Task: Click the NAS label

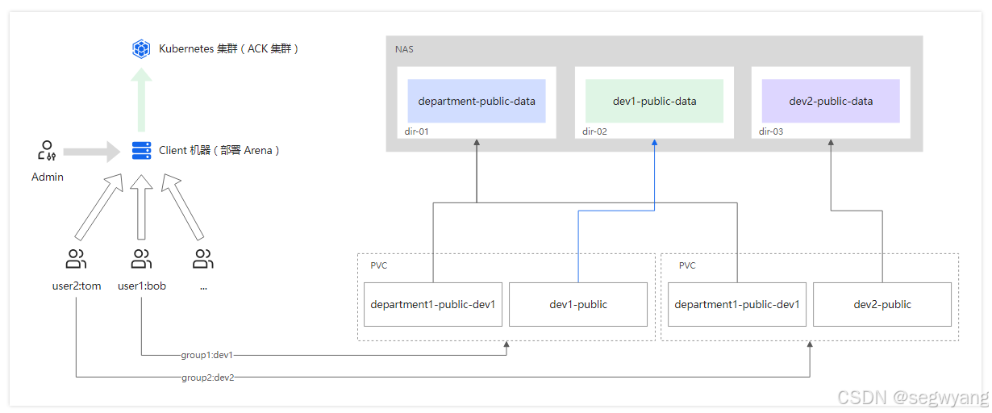Action: 404,49
